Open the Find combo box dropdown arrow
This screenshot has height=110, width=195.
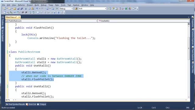tap(105, 9)
